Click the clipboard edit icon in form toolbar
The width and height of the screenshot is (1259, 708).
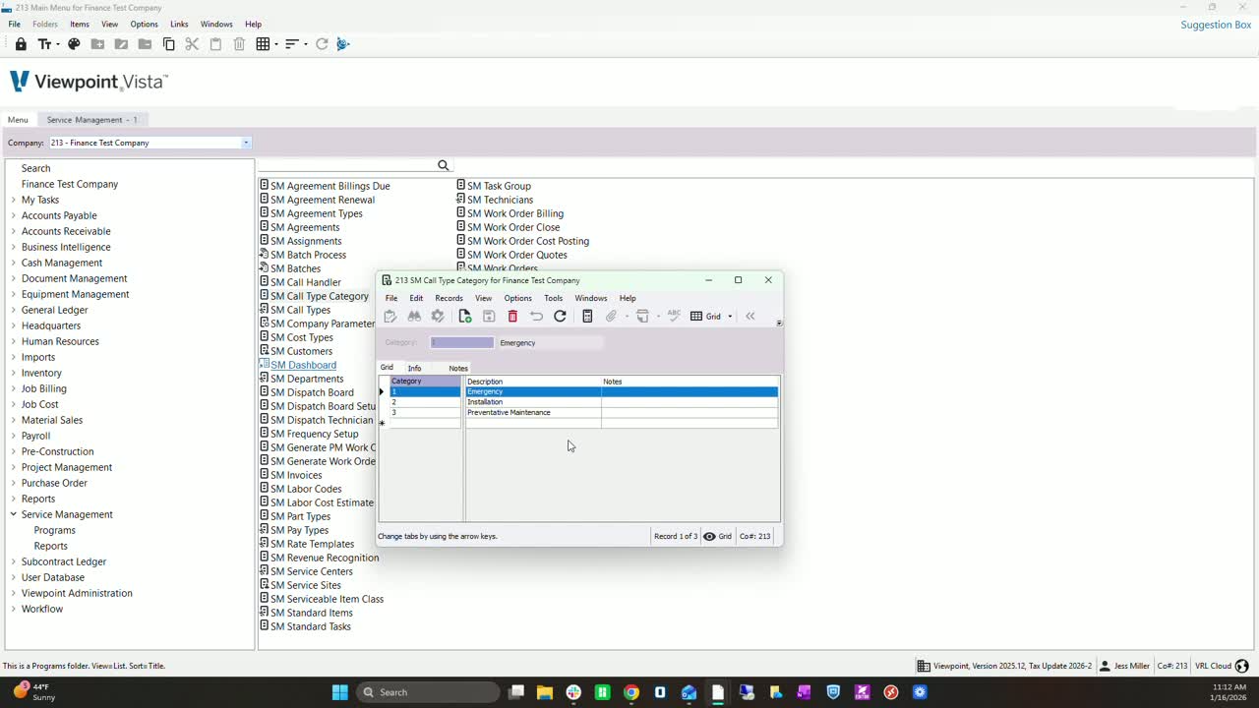point(390,316)
